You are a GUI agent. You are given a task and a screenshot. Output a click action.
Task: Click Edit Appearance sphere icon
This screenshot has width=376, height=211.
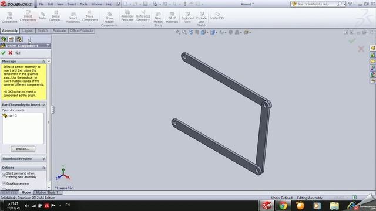(230, 32)
